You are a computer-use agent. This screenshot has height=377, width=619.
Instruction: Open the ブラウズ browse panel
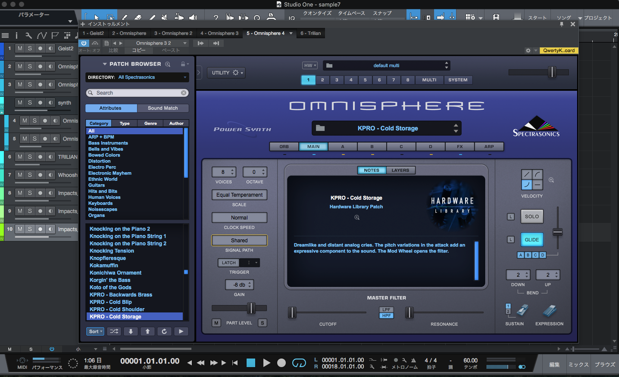pos(605,365)
